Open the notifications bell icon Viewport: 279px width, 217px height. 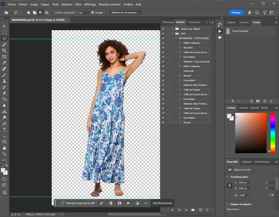tap(249, 13)
